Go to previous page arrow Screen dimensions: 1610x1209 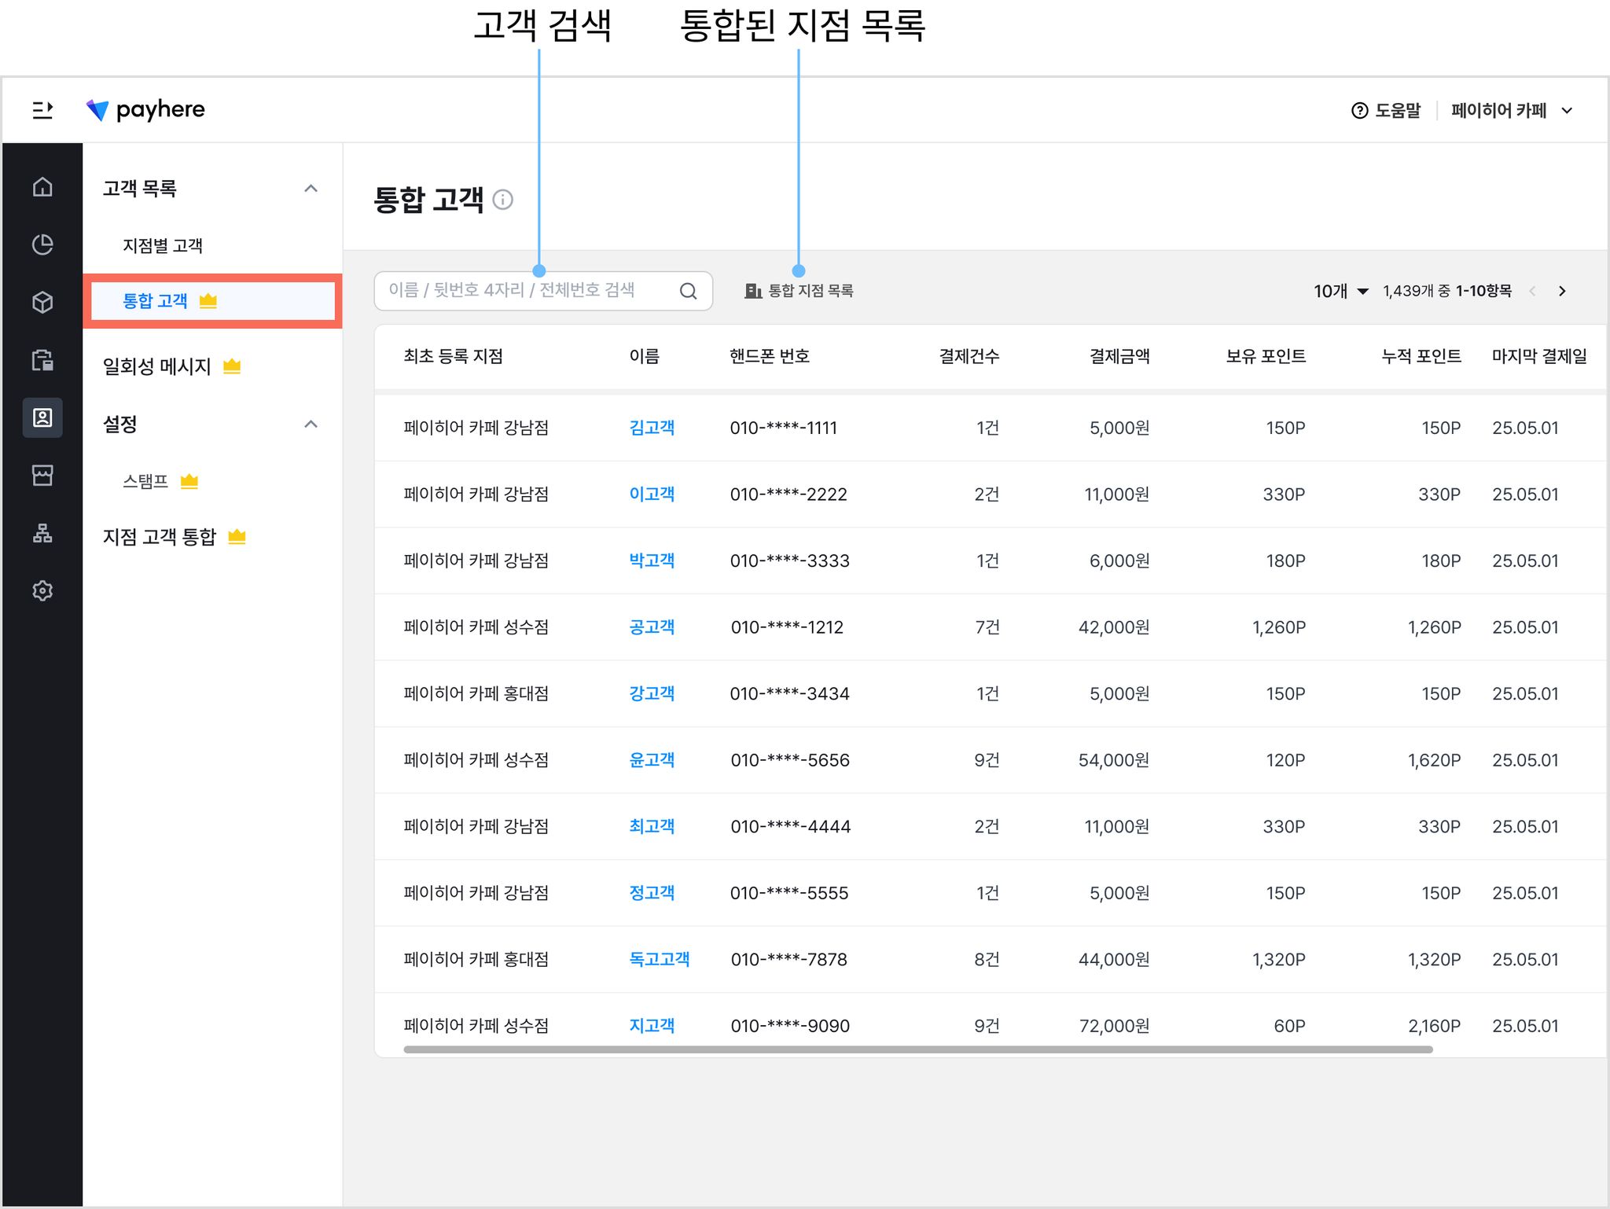click(1532, 291)
